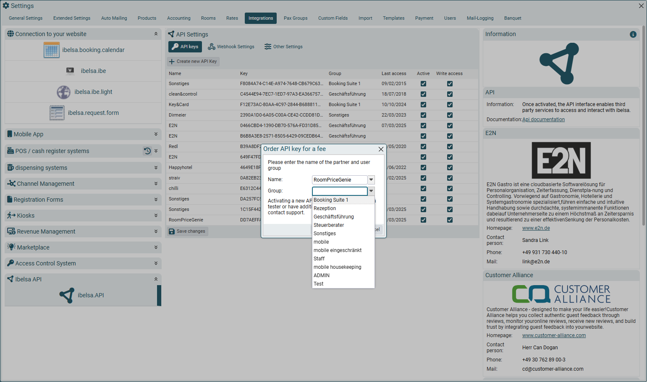647x382 pixels.
Task: Click the Name field containing RoomPriceGenie
Action: point(340,180)
